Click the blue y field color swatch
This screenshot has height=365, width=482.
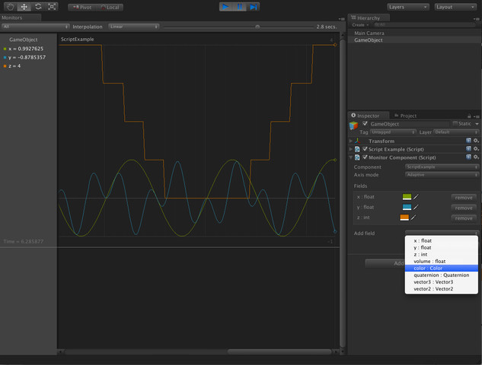click(x=407, y=207)
